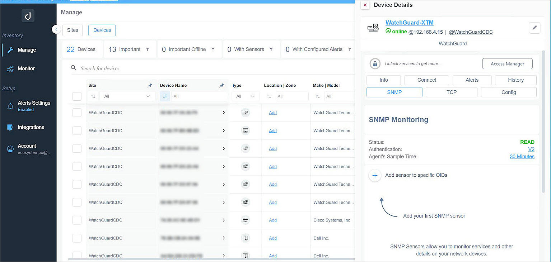This screenshot has width=551, height=262.
Task: Open the WatchGuard-XTM device link
Action: tap(409, 22)
